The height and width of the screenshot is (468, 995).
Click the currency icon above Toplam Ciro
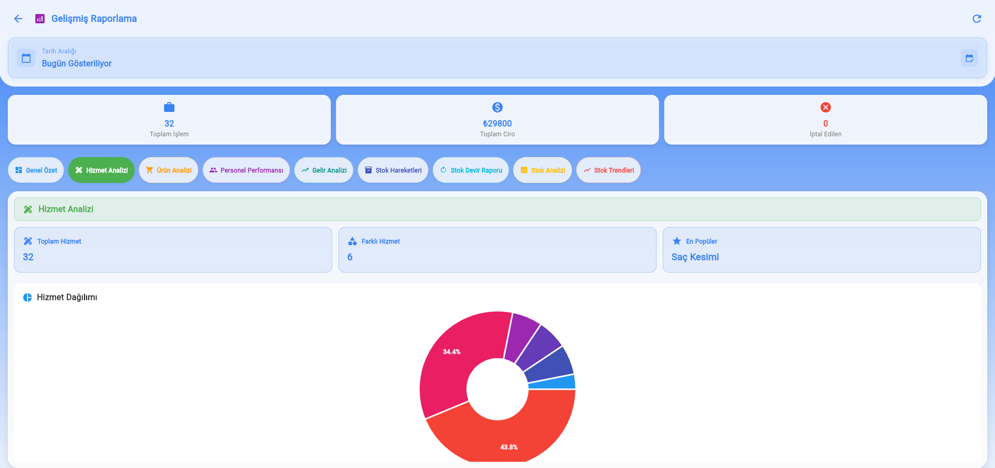tap(497, 107)
